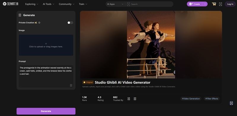Viewport: 237px width, 116px height.
Task: Click the search icon in the search bar
Action: 129,4
